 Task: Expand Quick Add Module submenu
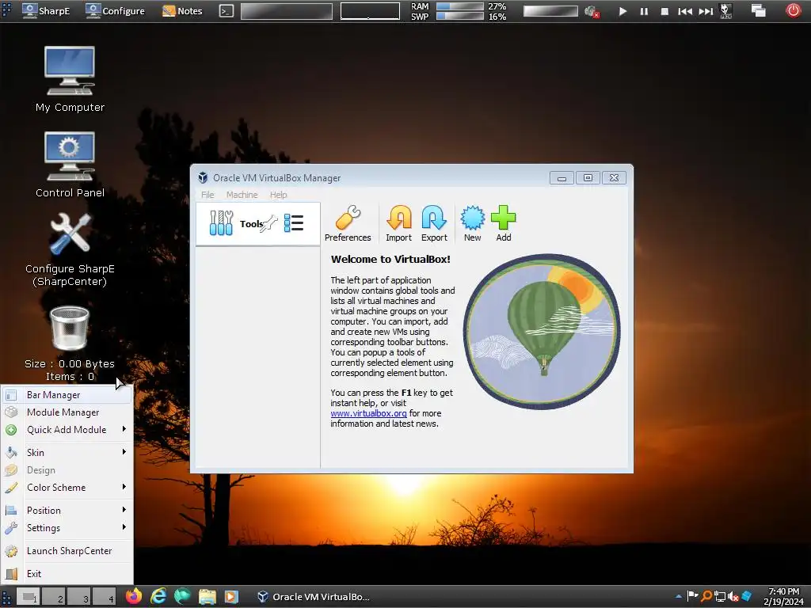[67, 430]
